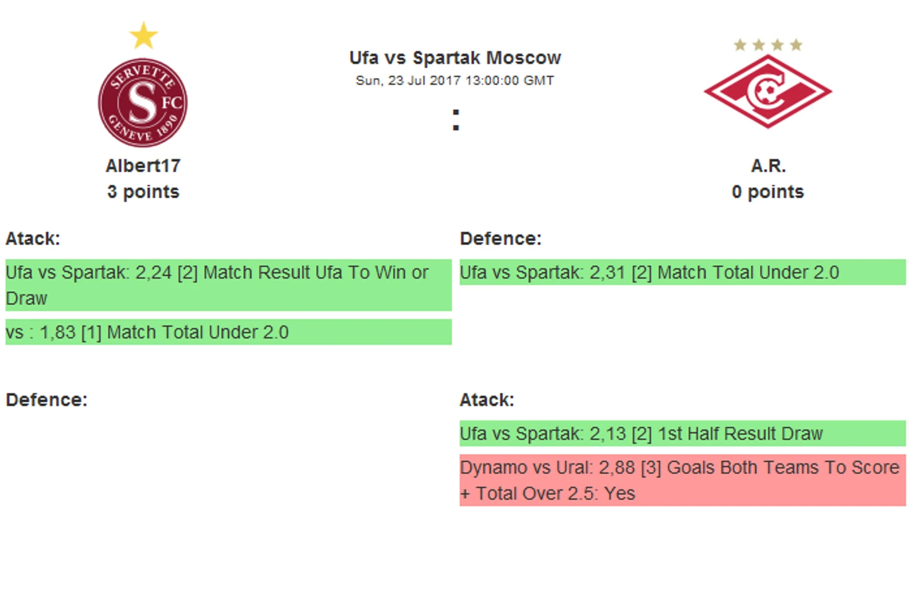Image resolution: width=911 pixels, height=598 pixels.
Task: Click the match date Sun, 23 Jul 2017
Action: 455,80
